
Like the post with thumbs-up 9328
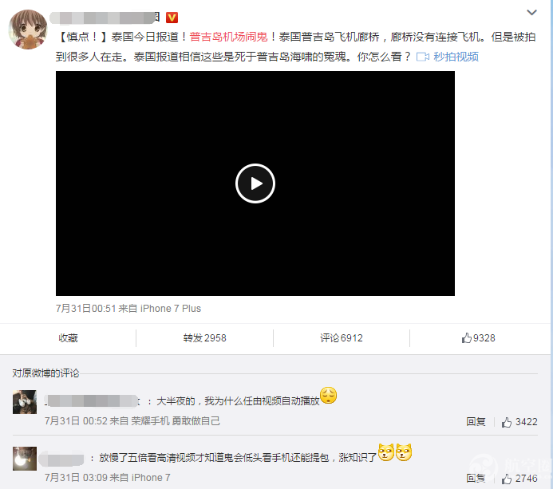[478, 337]
